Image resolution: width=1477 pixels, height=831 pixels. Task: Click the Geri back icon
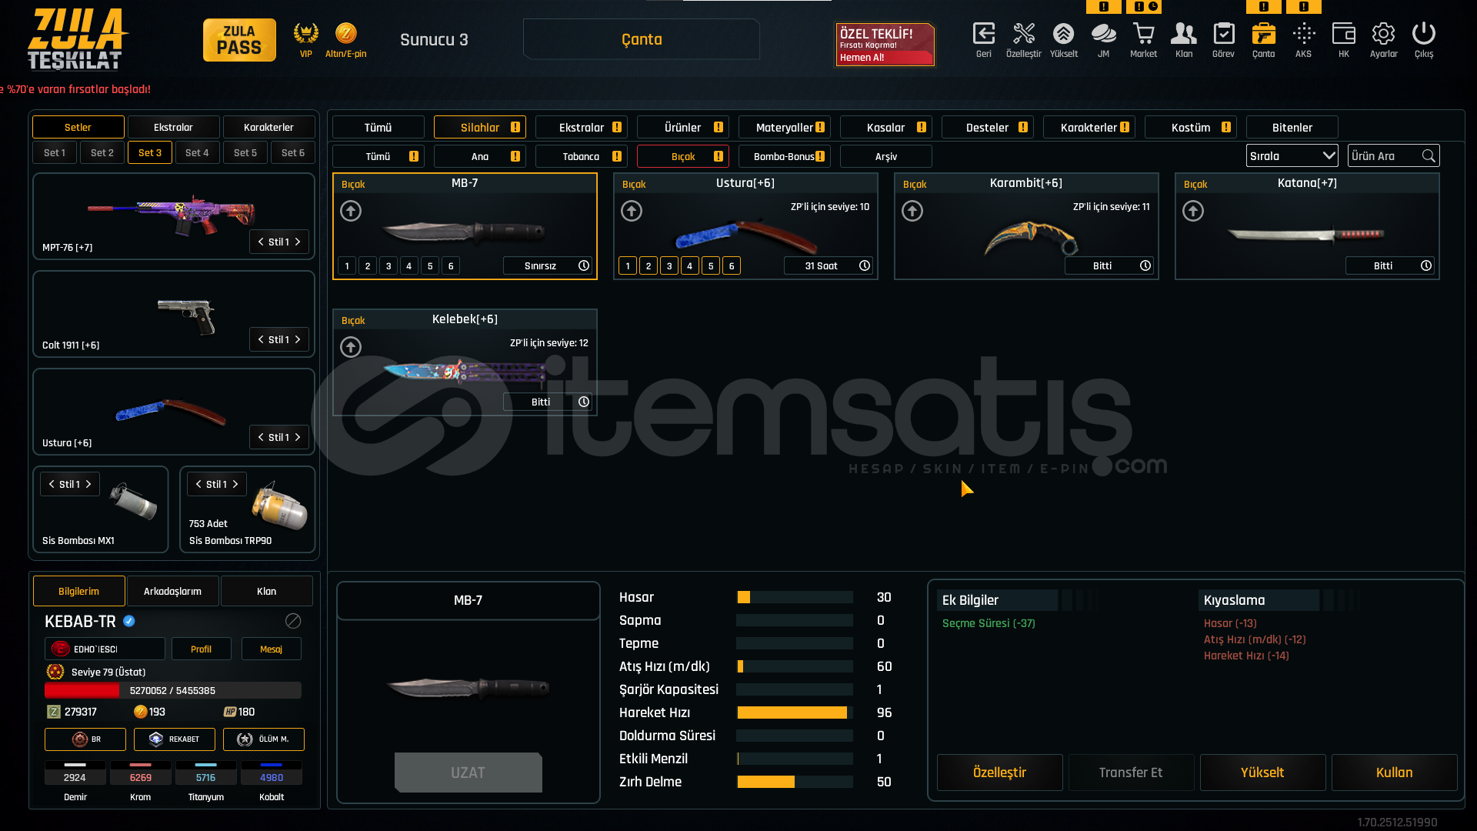point(984,34)
